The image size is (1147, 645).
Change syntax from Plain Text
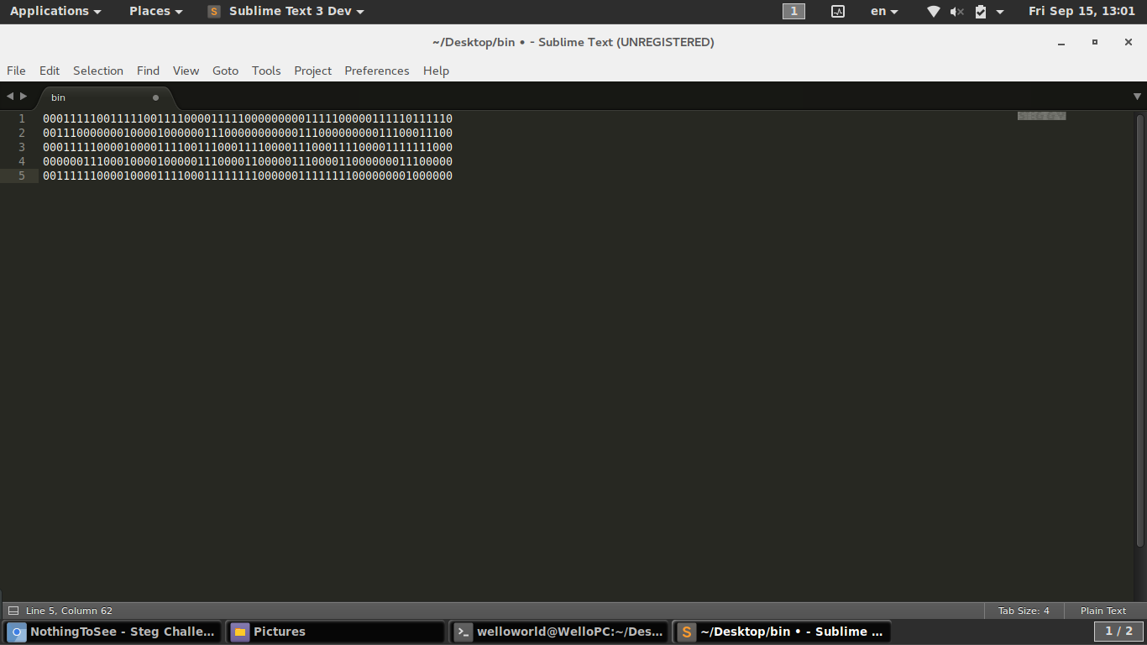[1102, 611]
